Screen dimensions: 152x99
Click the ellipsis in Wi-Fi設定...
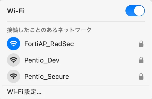[x=39, y=94]
